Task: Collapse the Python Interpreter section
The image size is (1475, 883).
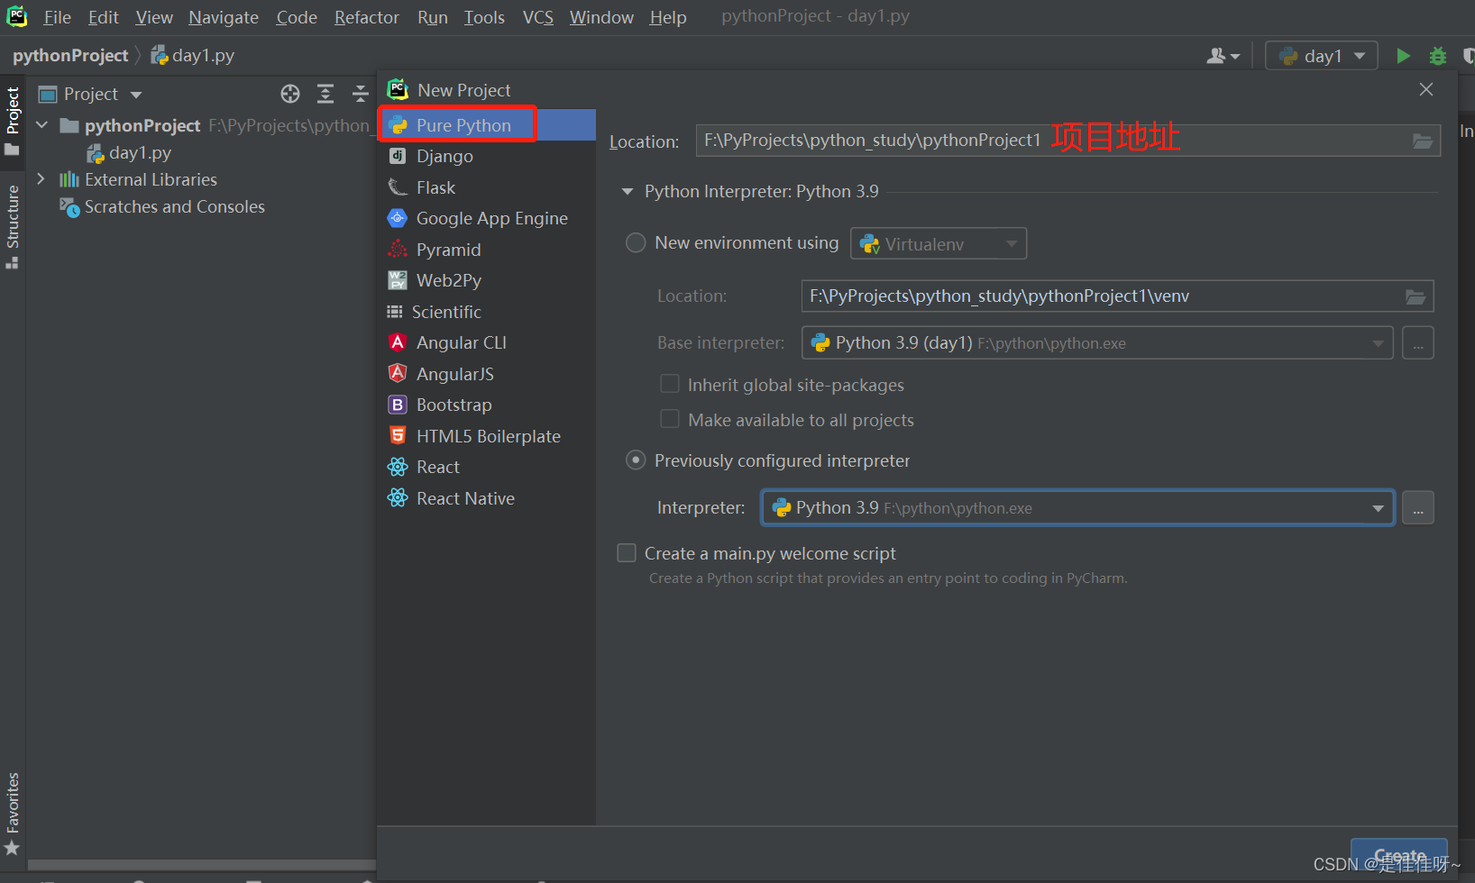Action: point(628,192)
